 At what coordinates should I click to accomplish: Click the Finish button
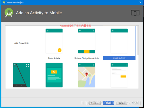pyautogui.click(x=135, y=103)
